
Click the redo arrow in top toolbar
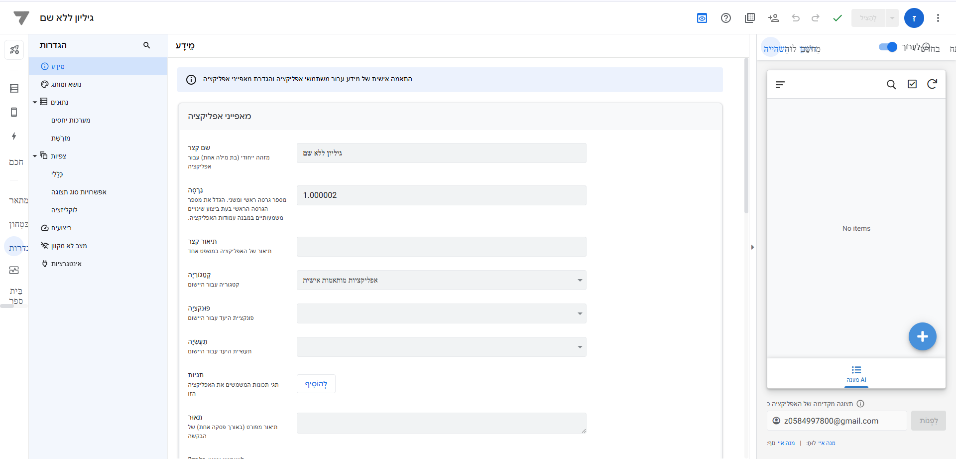816,18
